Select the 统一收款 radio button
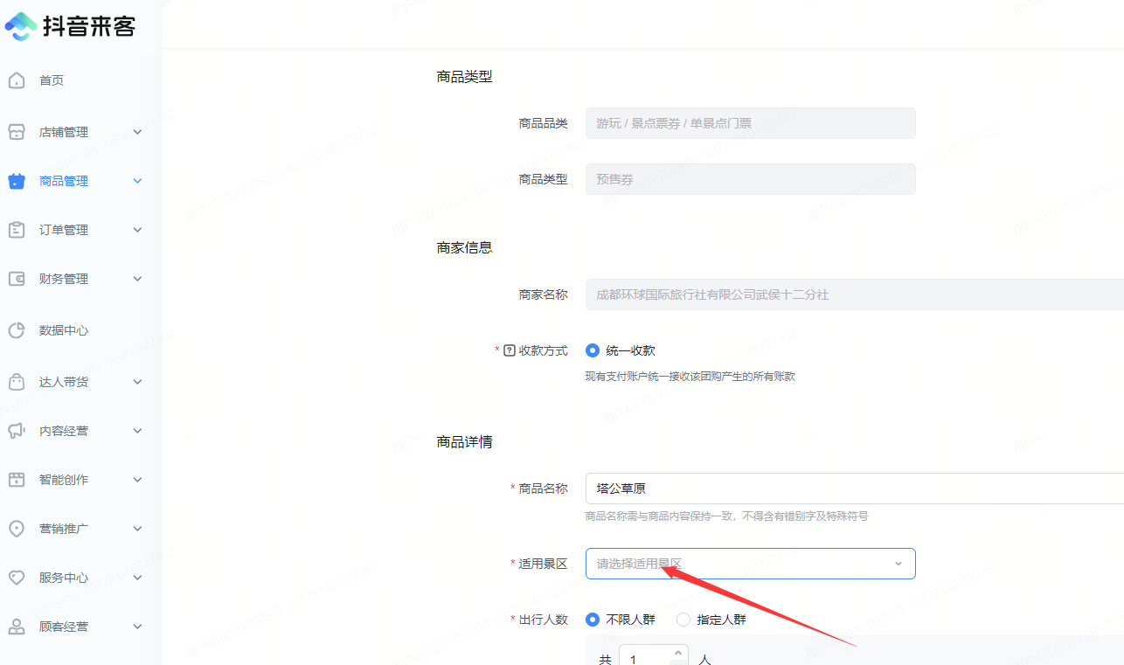1124x665 pixels. 593,350
